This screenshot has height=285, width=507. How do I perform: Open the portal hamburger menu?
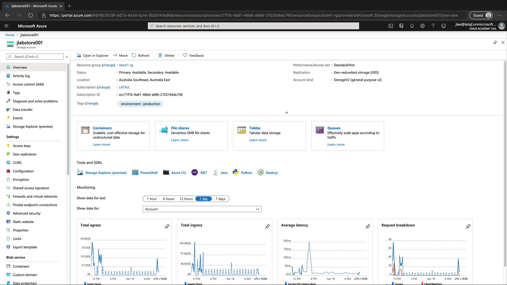click(6, 26)
